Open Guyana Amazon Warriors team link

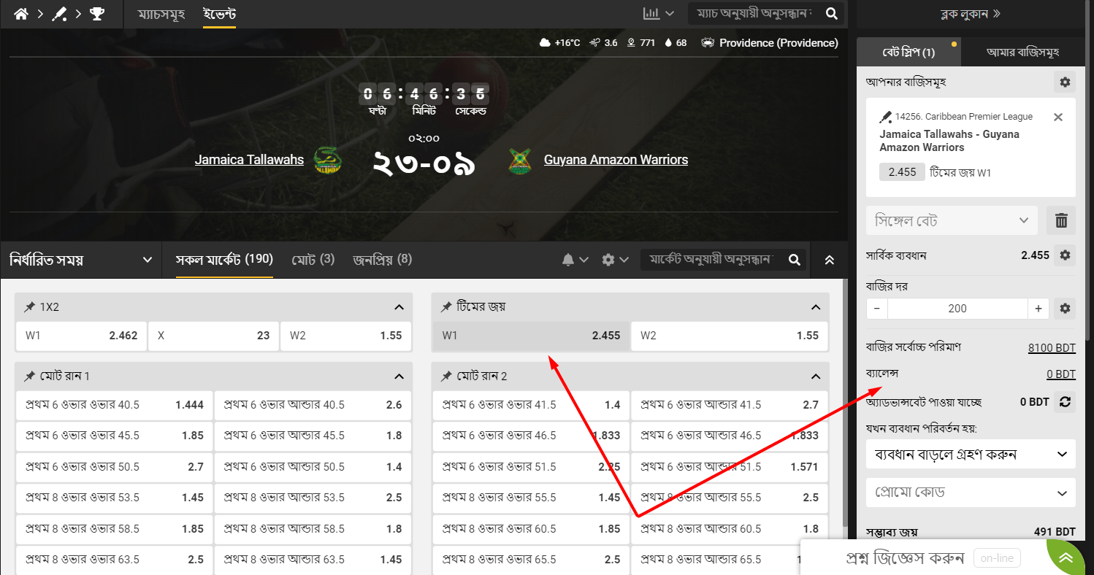point(616,159)
